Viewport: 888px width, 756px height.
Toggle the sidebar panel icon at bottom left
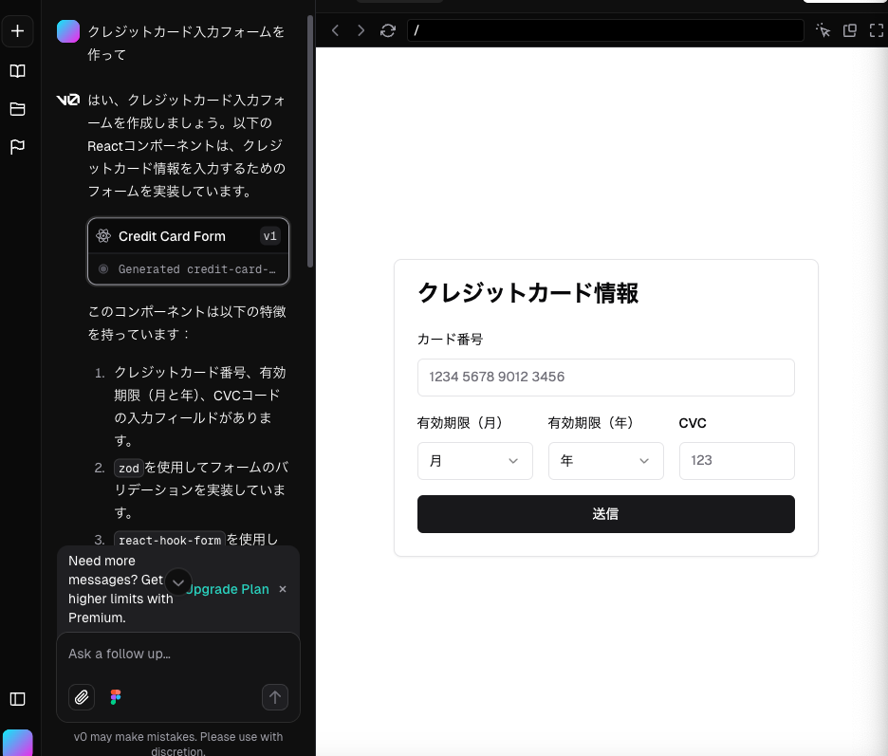17,699
